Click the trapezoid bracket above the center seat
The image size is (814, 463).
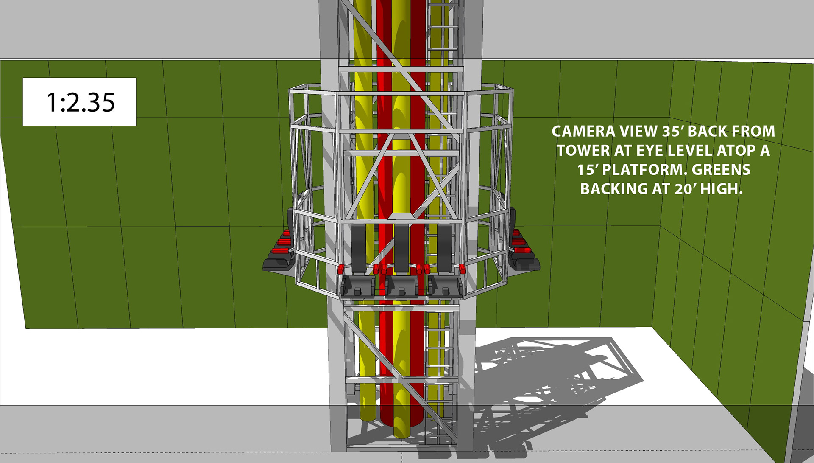(x=401, y=216)
